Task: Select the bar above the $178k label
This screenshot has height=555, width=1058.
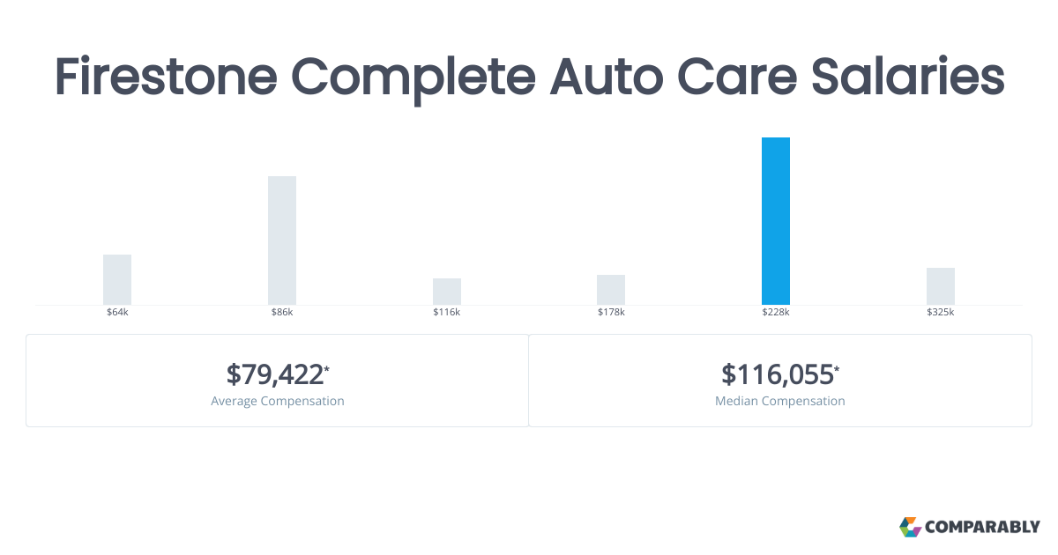Action: [611, 290]
